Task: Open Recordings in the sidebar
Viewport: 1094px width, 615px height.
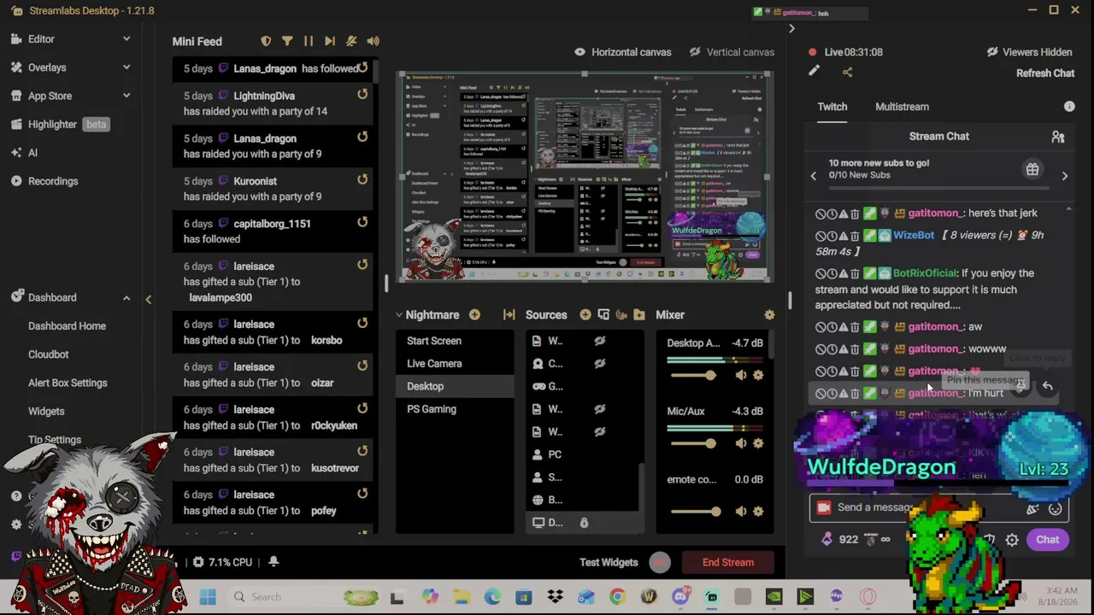Action: point(53,181)
